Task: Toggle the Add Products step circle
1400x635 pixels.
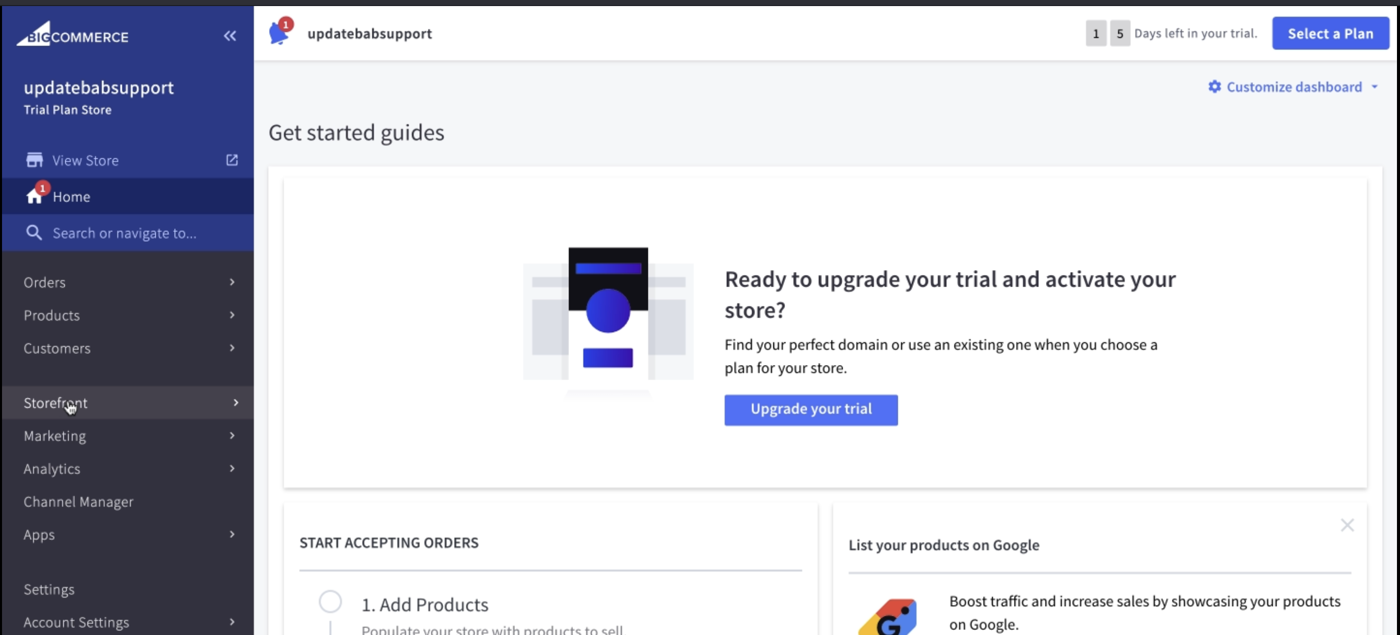Action: coord(330,602)
